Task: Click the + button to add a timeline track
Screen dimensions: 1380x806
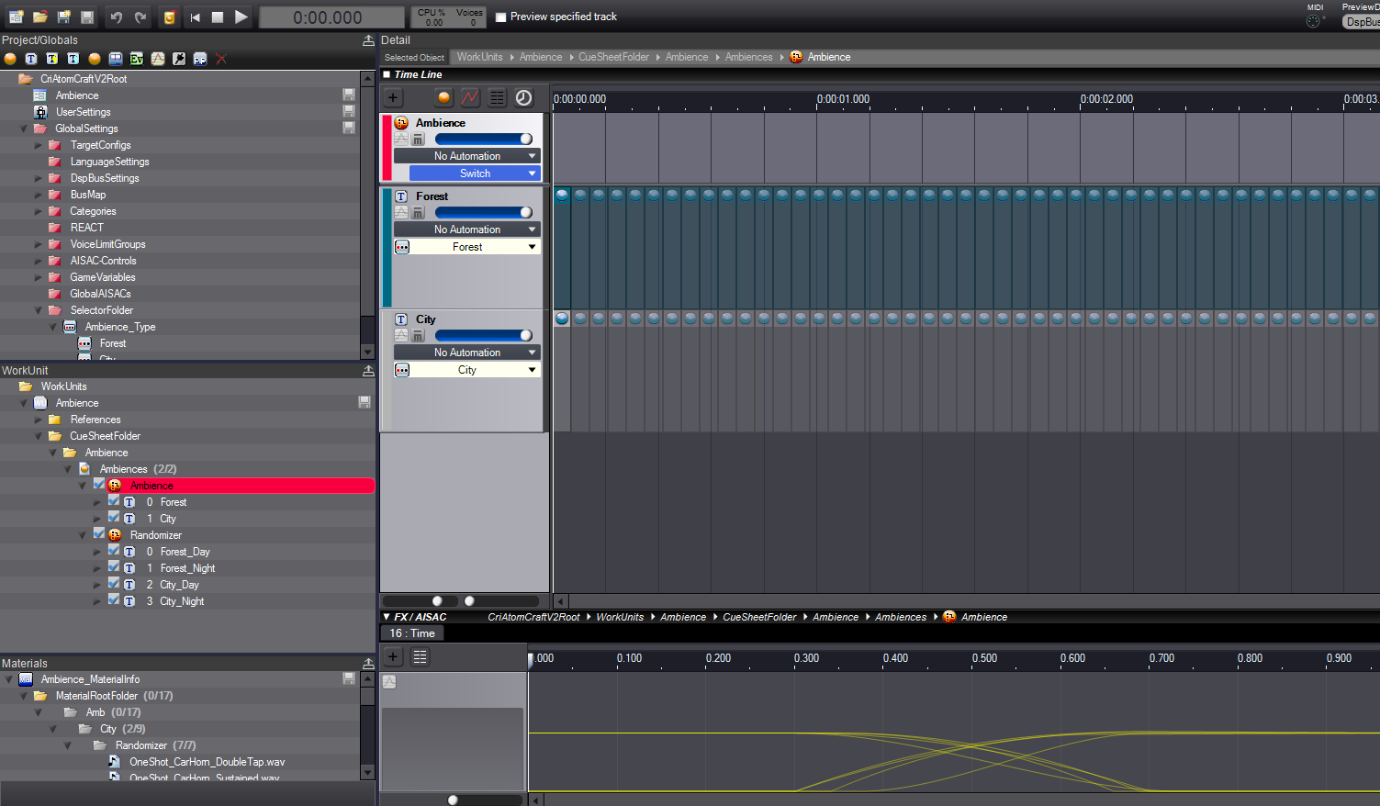Action: click(393, 97)
